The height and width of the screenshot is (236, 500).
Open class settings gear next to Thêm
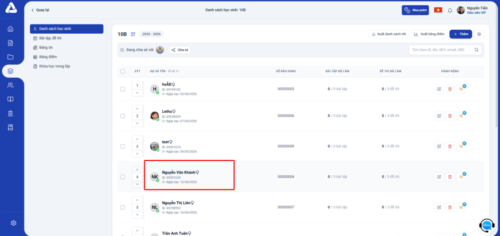pyautogui.click(x=479, y=34)
